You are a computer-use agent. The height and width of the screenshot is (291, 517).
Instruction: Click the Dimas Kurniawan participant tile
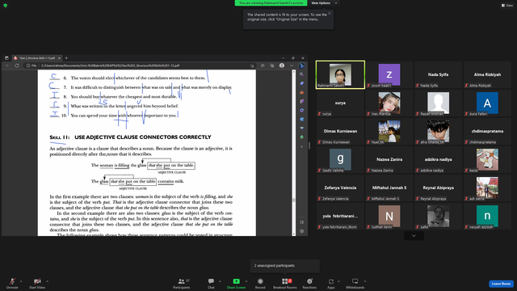(340, 131)
